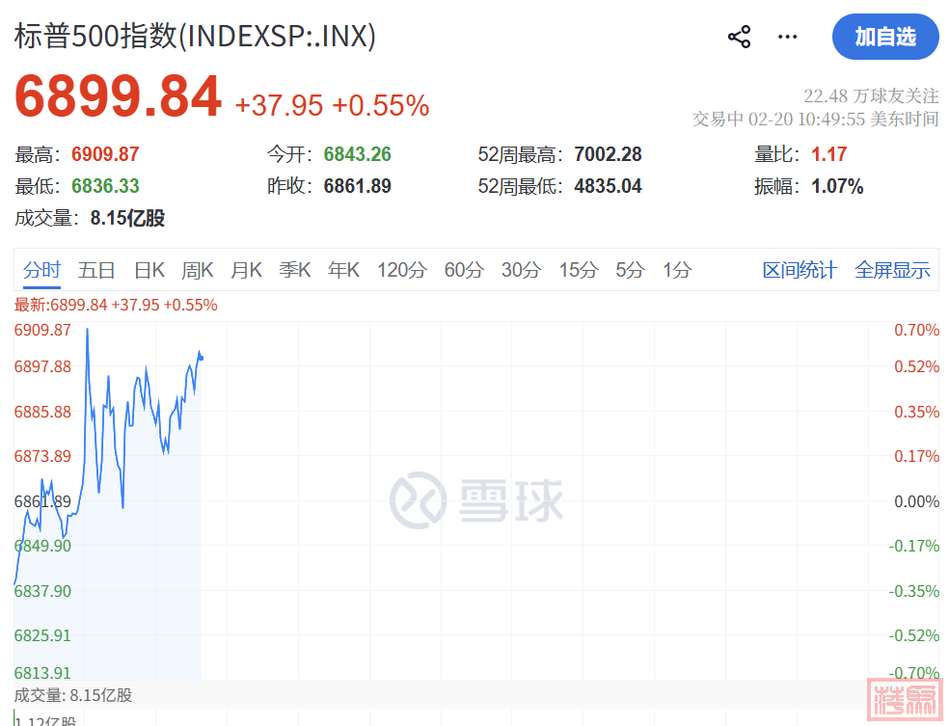The height and width of the screenshot is (726, 949).
Task: Choose the 60分 interval tab
Action: click(463, 271)
